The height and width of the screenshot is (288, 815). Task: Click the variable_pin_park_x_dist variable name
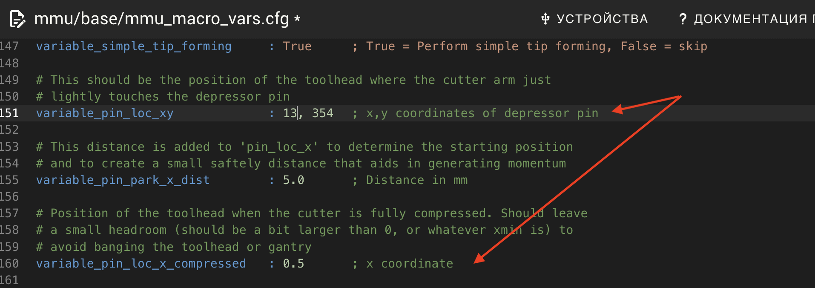click(x=123, y=180)
